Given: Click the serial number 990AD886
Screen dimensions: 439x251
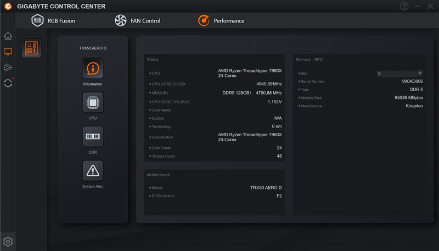Looking at the screenshot, I should click(413, 81).
